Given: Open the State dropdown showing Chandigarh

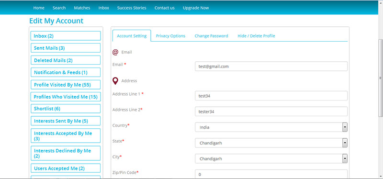Looking at the screenshot, I should click(x=271, y=143).
